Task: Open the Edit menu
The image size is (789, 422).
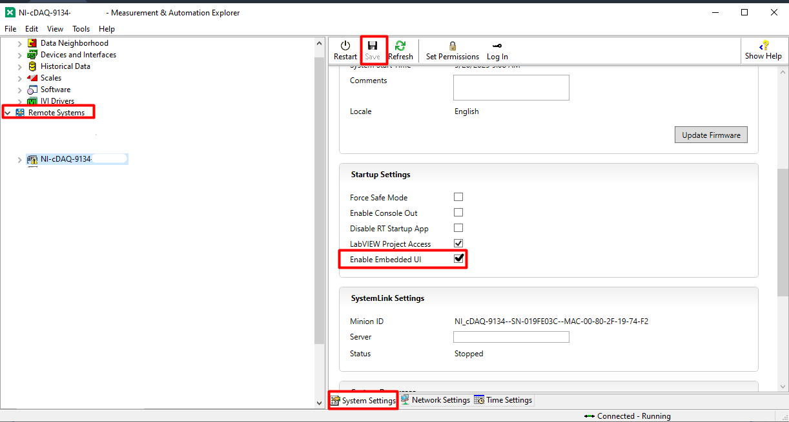Action: [32, 29]
